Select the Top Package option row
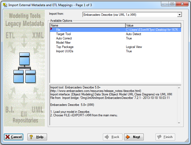Screen dimensions: 191x145 tap(115, 47)
